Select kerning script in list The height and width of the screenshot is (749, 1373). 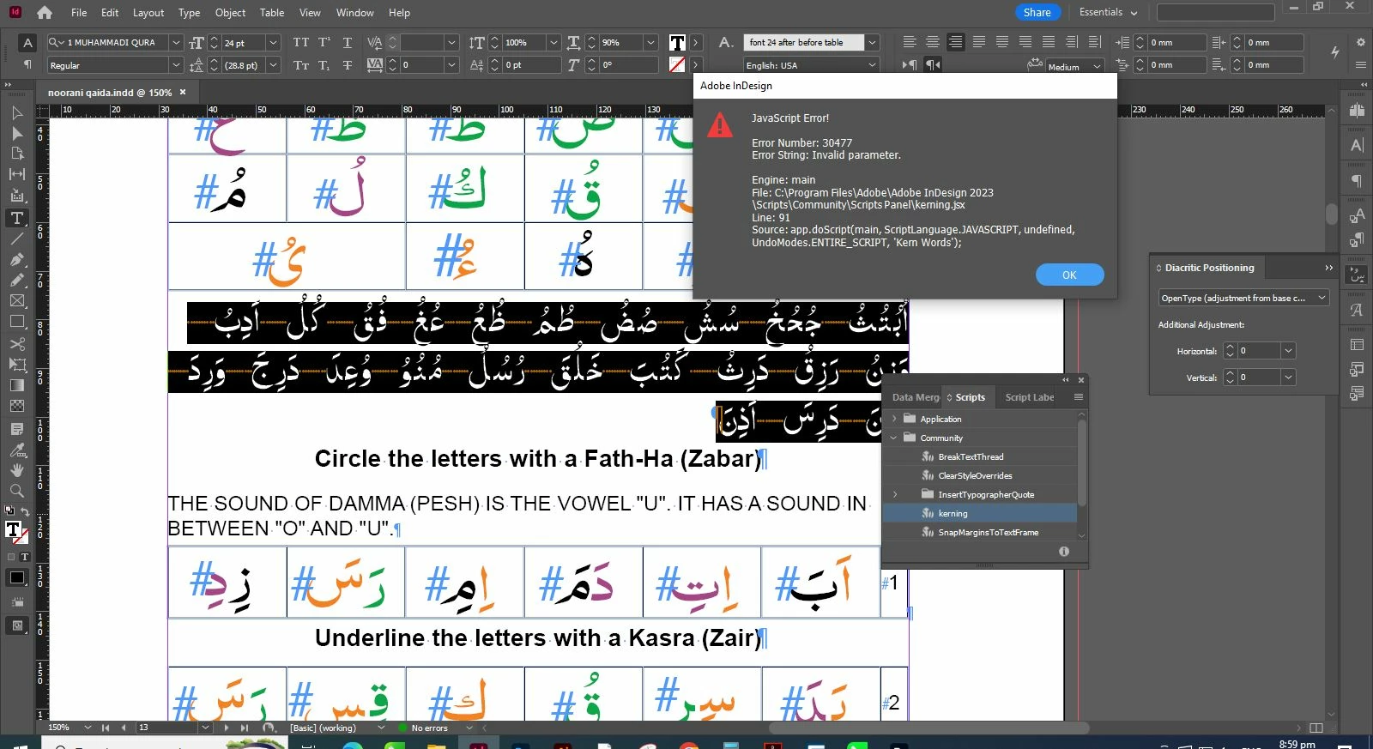click(980, 513)
